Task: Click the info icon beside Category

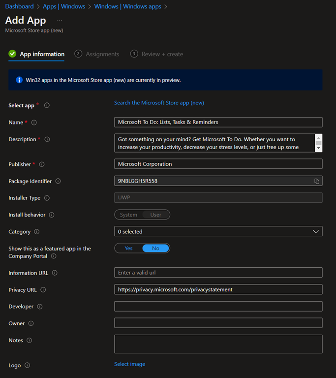Action: [x=37, y=232]
